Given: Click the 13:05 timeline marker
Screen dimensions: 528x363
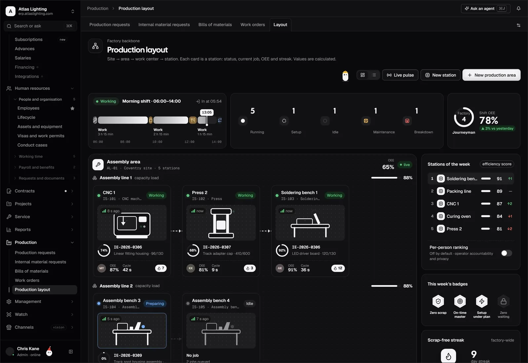Looking at the screenshot, I should pyautogui.click(x=207, y=113).
